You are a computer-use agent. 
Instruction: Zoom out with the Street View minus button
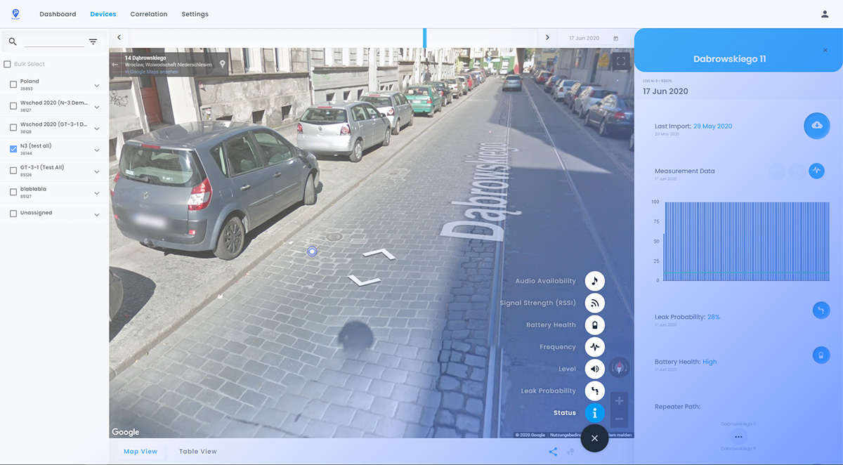[619, 419]
